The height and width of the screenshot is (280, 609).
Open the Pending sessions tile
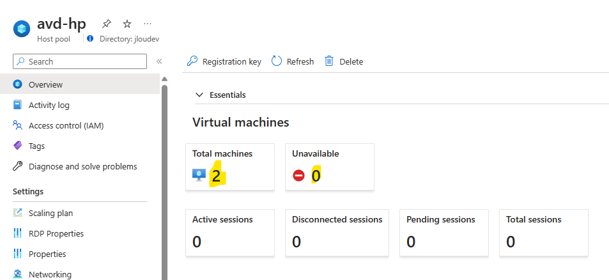444,233
